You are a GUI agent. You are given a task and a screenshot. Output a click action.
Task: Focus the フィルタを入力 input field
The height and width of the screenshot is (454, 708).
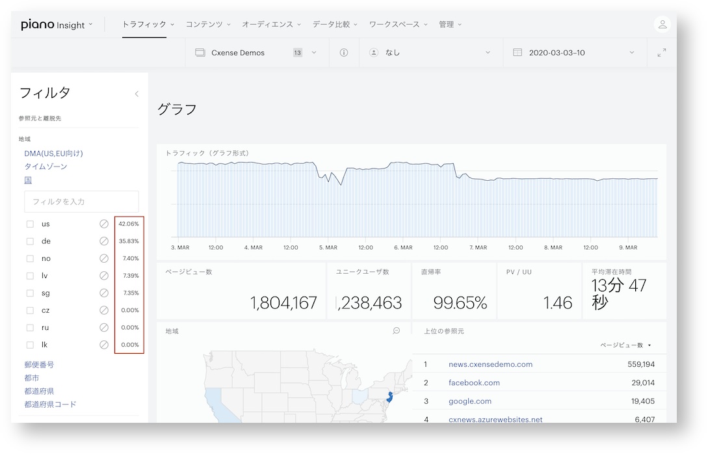click(81, 202)
